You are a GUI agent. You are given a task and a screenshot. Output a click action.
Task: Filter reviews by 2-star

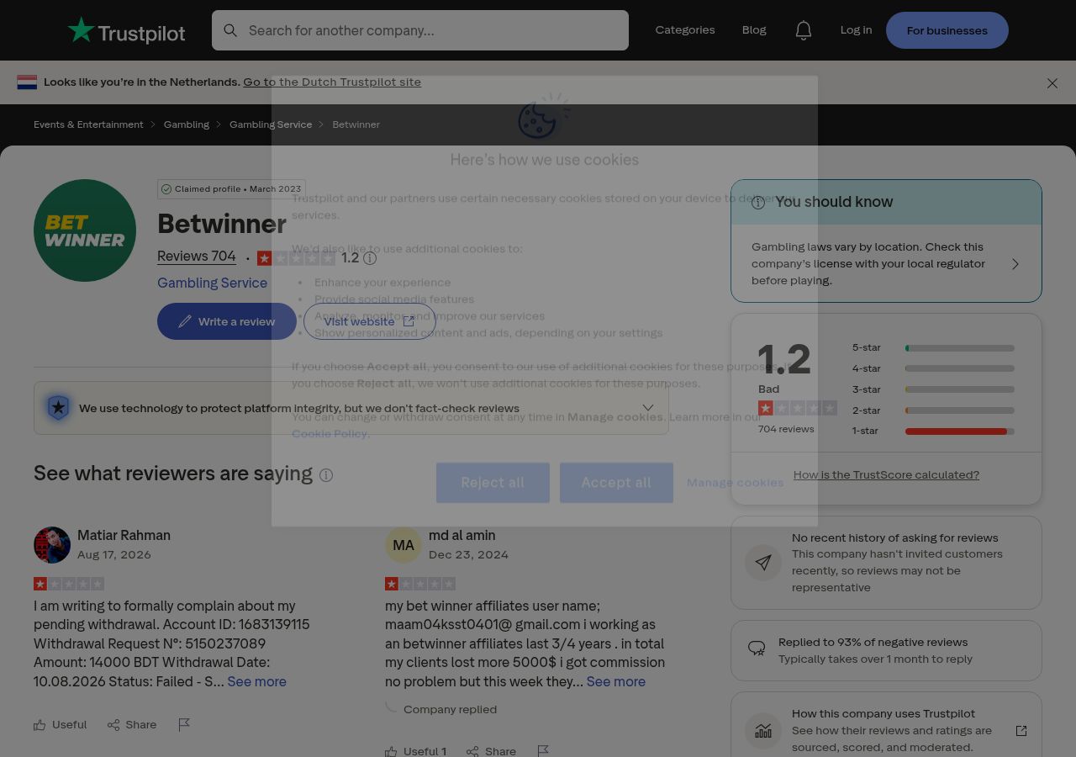point(933,410)
